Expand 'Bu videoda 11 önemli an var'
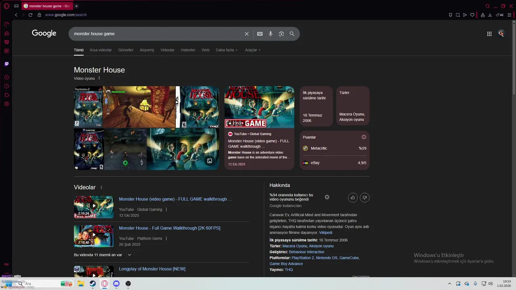This screenshot has height=290, width=516. pos(102,255)
